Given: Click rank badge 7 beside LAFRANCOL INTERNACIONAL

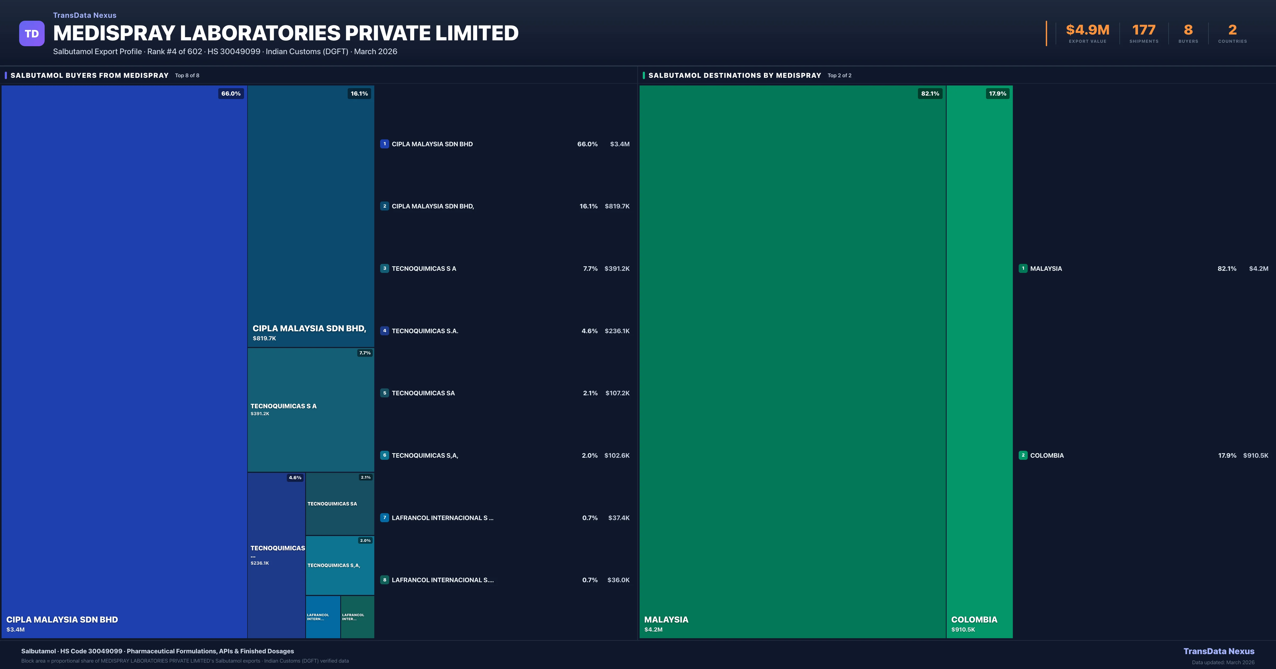Looking at the screenshot, I should [x=384, y=518].
